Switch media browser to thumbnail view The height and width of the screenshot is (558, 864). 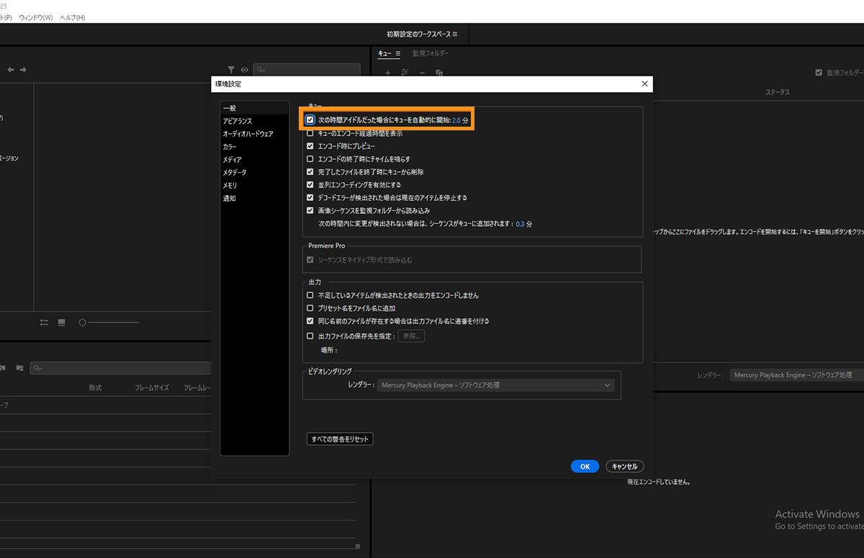tap(61, 323)
